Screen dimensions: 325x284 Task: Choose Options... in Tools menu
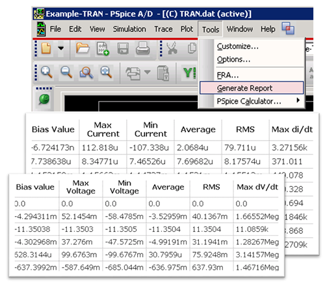[x=252, y=59]
